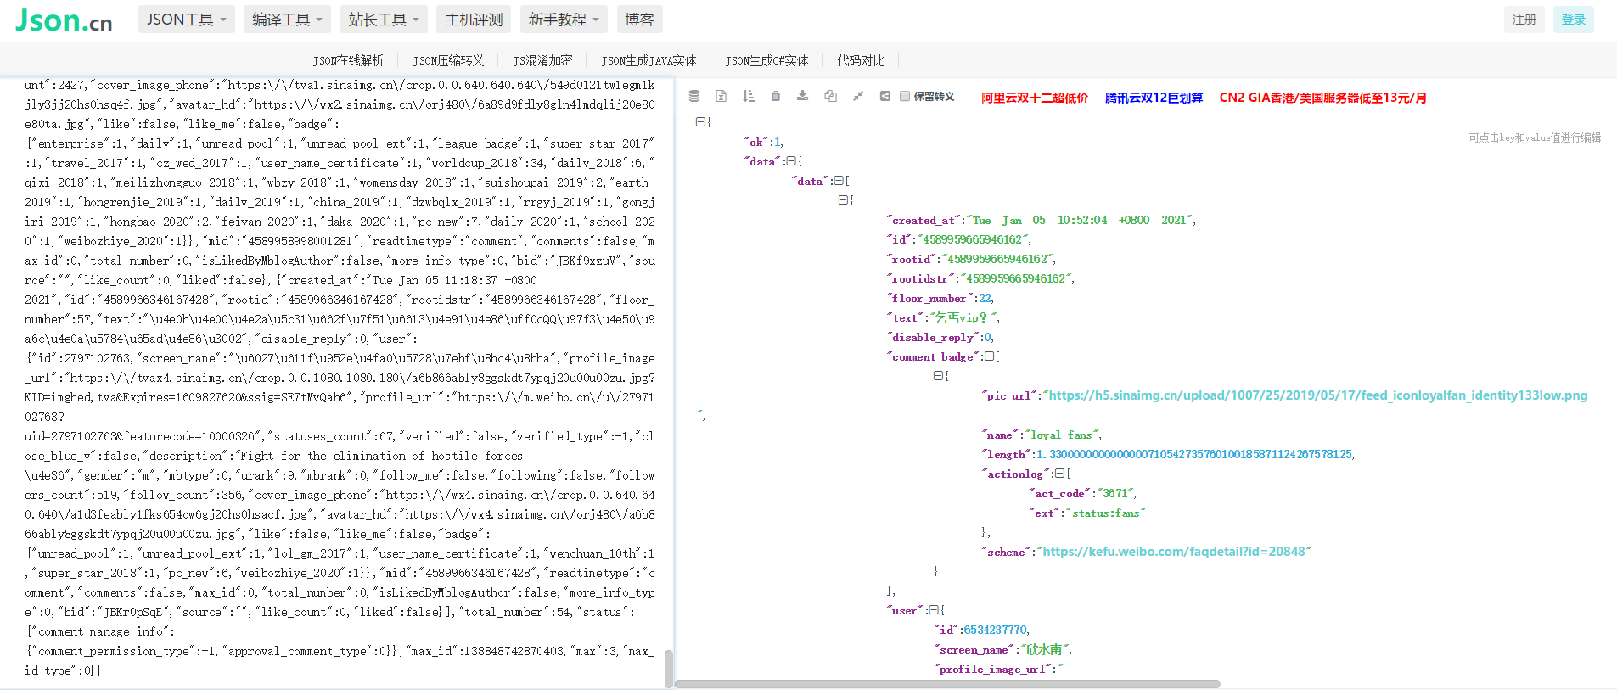Open the 阿里云双十二超低价 ad link

tap(1035, 98)
